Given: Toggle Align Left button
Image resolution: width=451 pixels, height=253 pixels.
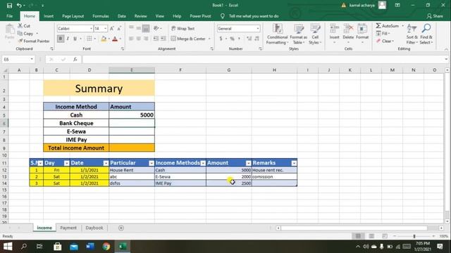Looking at the screenshot, I should pos(131,39).
